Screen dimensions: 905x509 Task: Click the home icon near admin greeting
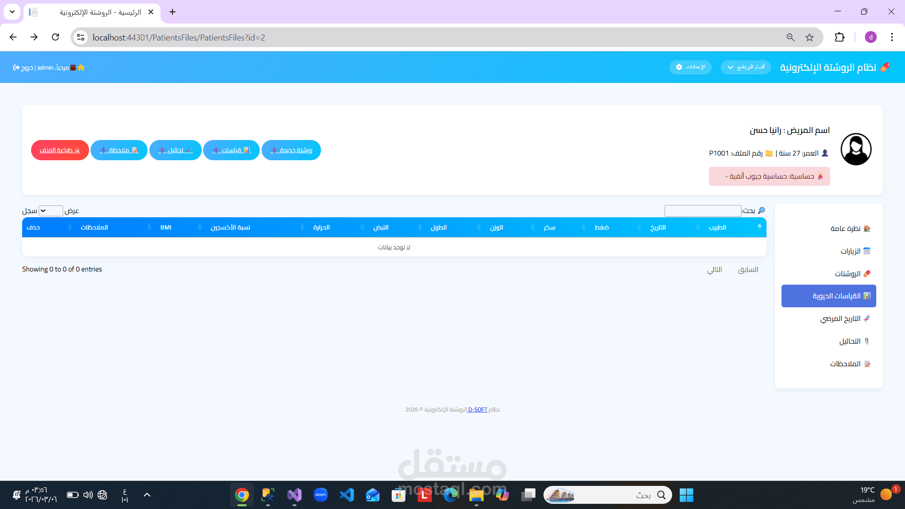(x=81, y=67)
